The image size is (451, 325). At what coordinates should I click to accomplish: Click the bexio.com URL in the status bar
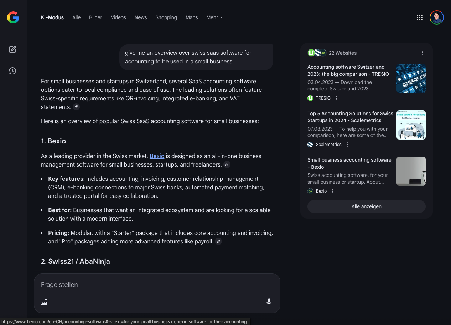coord(124,322)
